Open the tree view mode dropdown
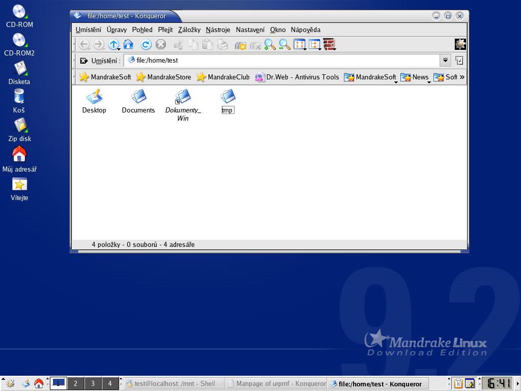 point(314,44)
